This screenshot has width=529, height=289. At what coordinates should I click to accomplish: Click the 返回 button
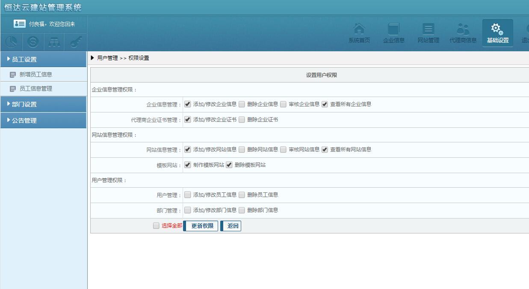pyautogui.click(x=231, y=226)
